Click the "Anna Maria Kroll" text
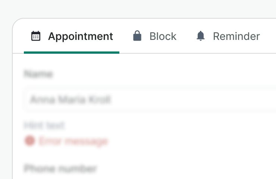 click(x=70, y=100)
